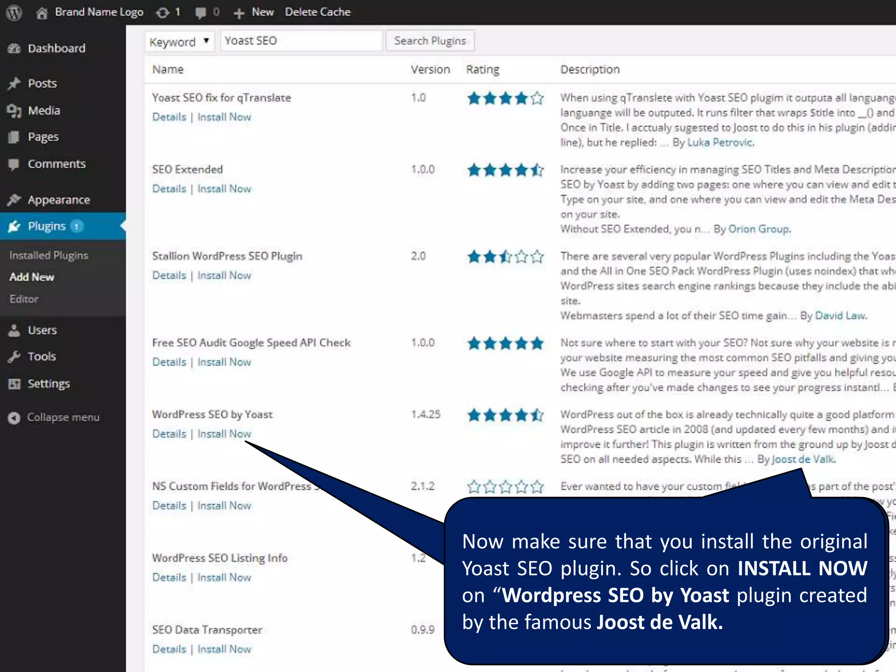Click the Settings icon in sidebar
The image size is (896, 672).
[x=14, y=384]
